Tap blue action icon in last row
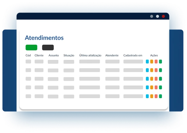 click(x=147, y=96)
